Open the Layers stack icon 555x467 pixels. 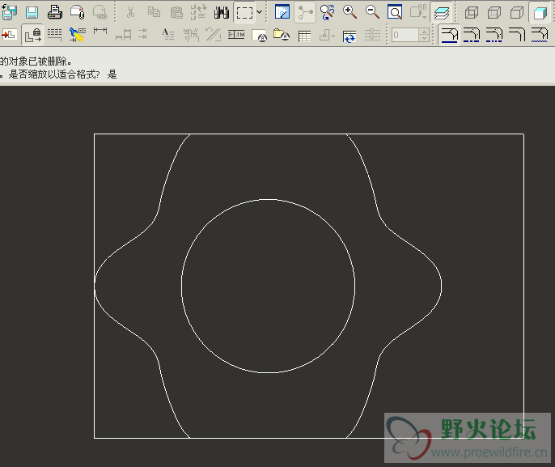(441, 12)
